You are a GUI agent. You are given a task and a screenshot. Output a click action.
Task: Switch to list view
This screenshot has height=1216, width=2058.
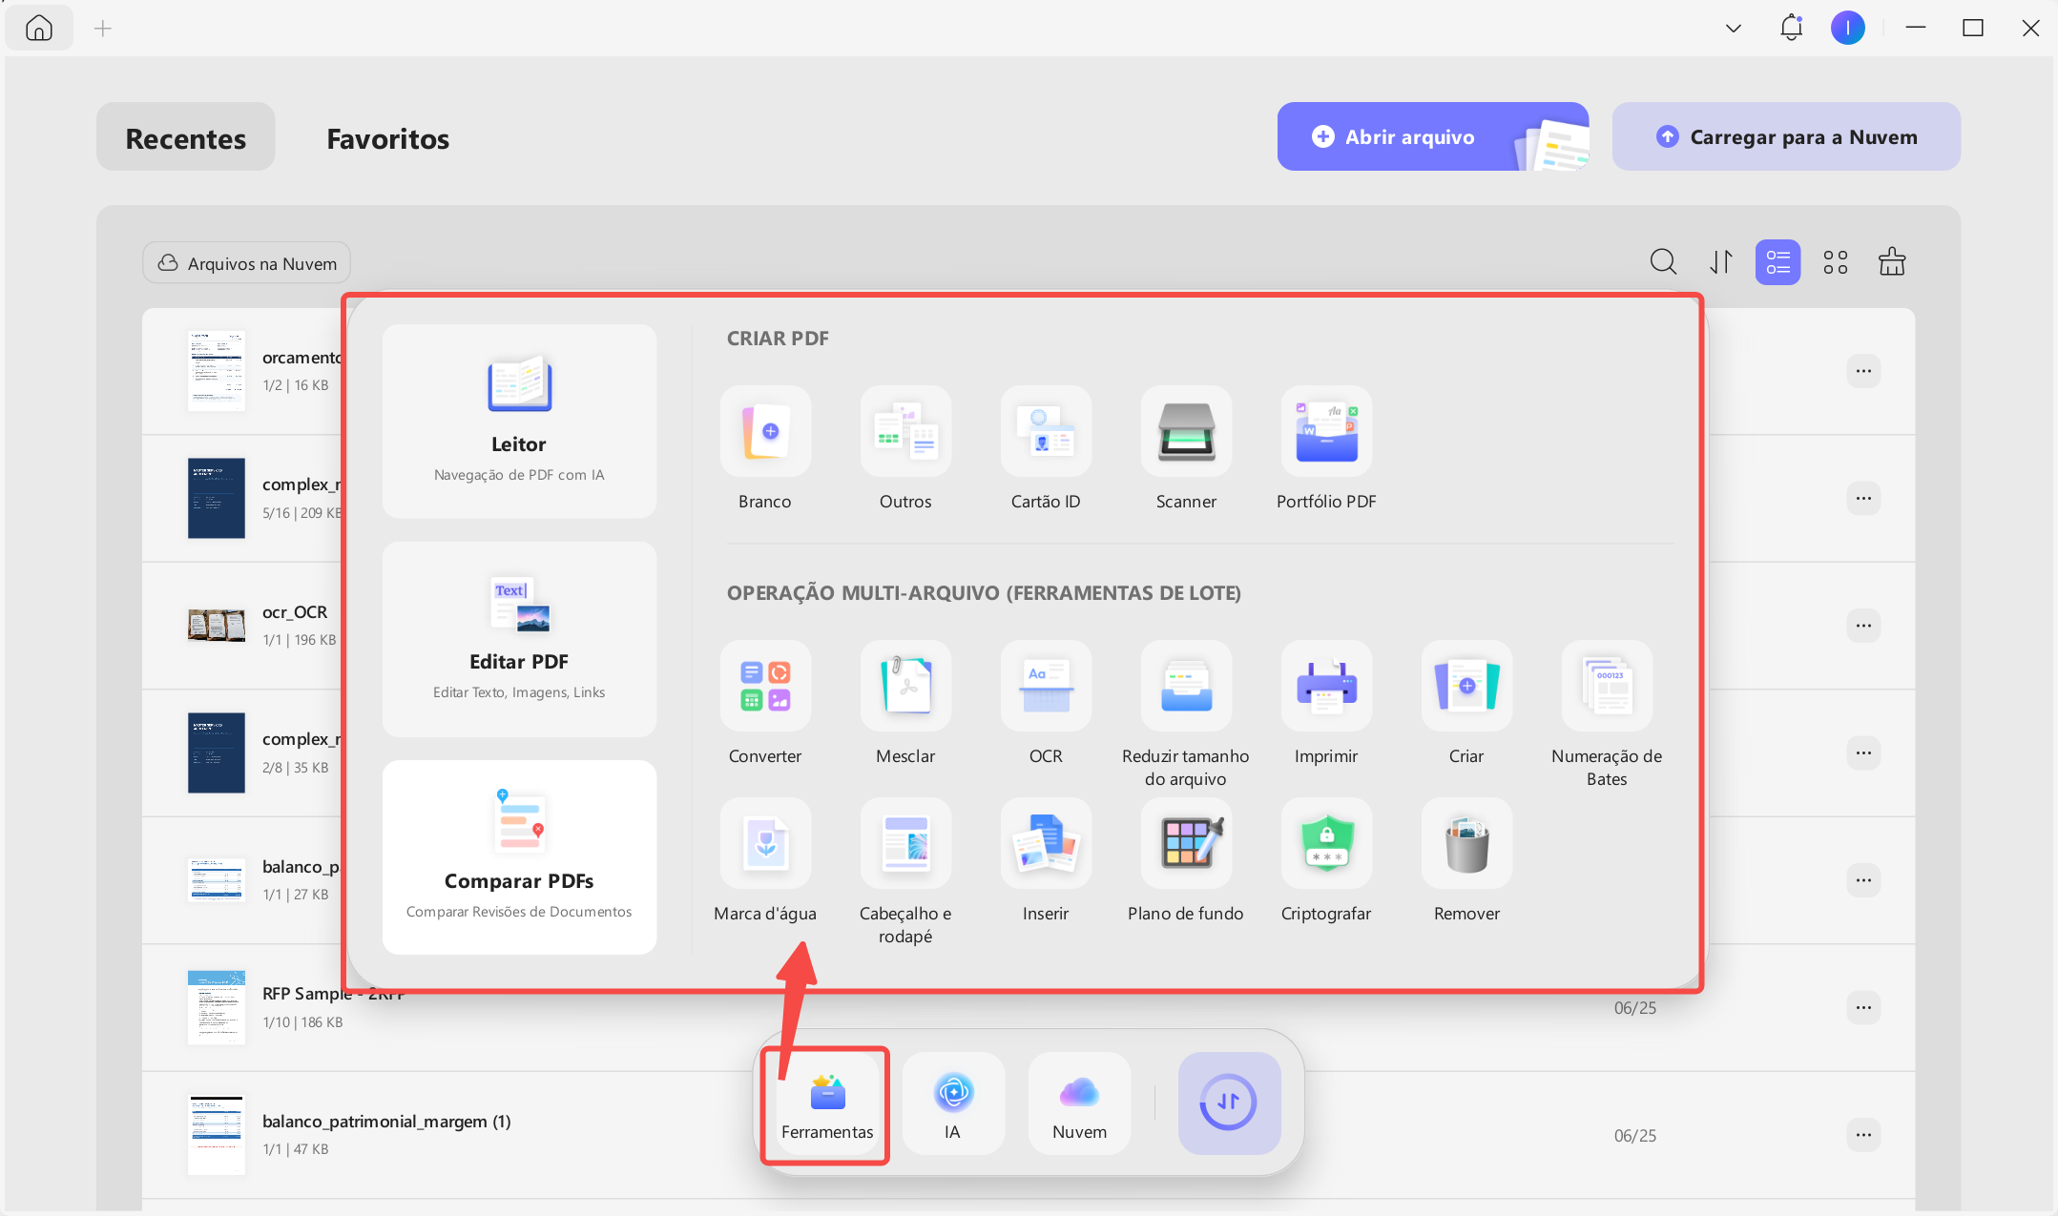point(1777,261)
